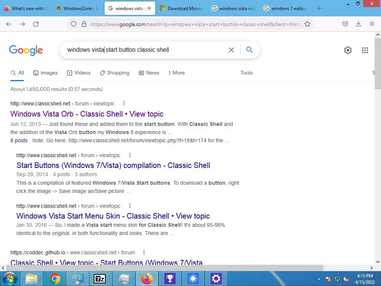Select the All search filter
Screen dimensions: 381x286
17,73
